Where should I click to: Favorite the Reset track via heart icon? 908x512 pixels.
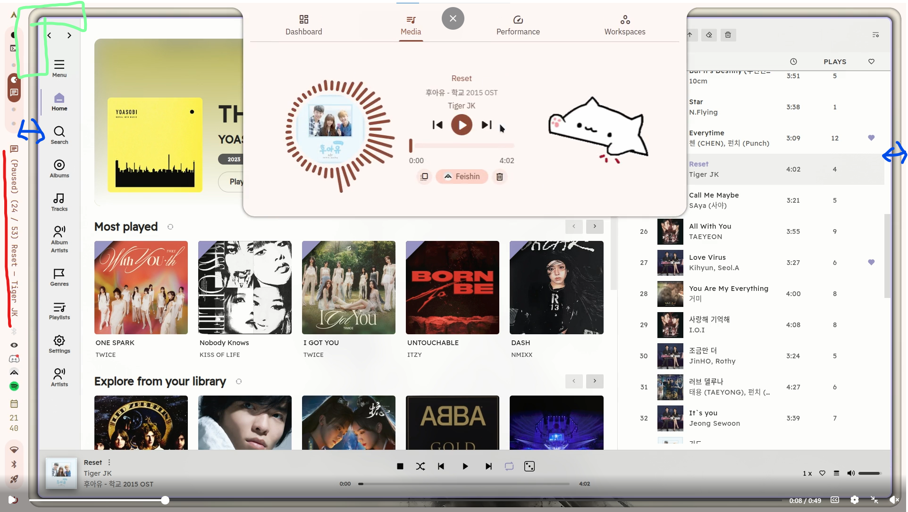click(822, 473)
